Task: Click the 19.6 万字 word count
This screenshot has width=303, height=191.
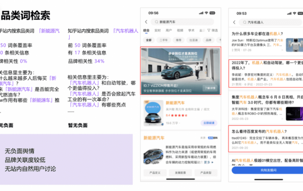Action: pos(172,123)
